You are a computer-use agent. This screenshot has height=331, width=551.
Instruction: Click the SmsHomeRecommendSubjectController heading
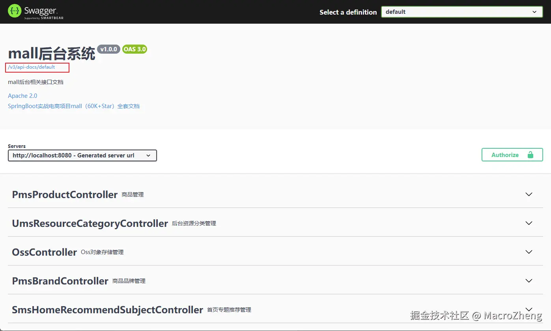tap(107, 310)
